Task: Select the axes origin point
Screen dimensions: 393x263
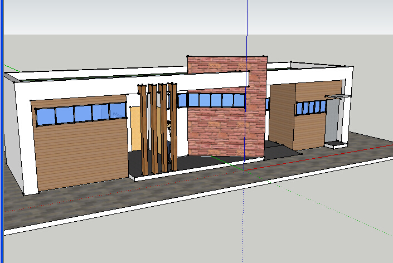Action: click(244, 171)
